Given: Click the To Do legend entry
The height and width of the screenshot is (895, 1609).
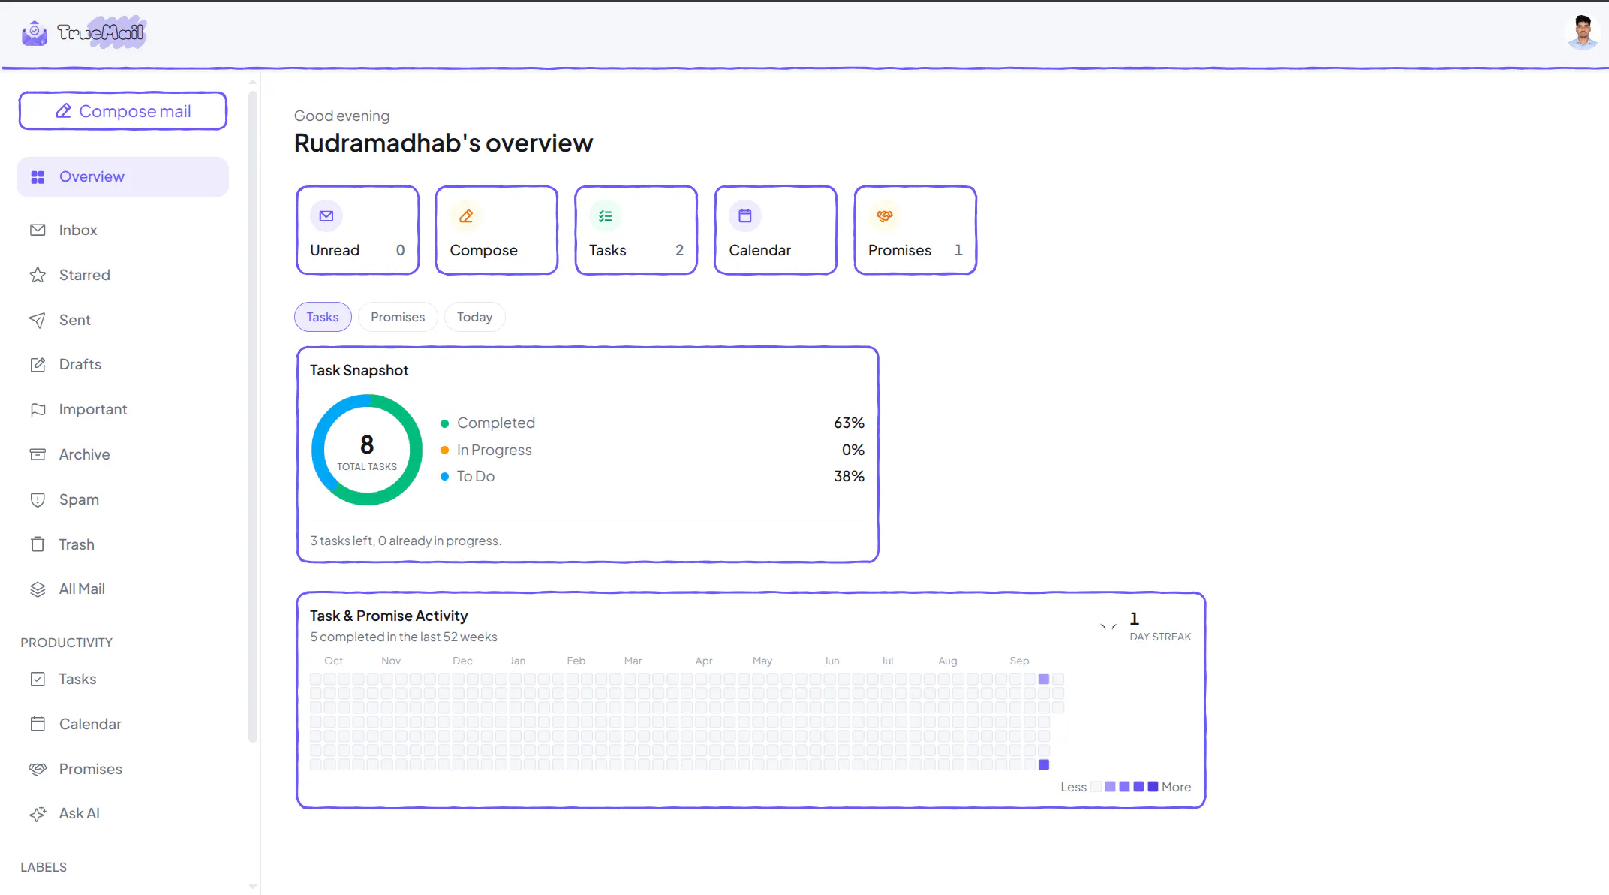Looking at the screenshot, I should pyautogui.click(x=652, y=476).
